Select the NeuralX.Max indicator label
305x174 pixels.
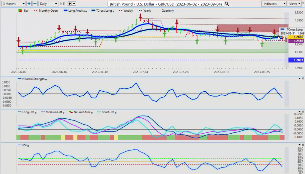[82, 112]
